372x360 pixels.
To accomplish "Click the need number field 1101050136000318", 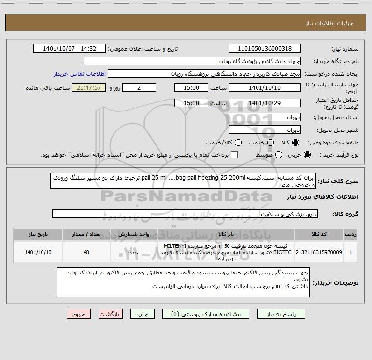I will (x=265, y=49).
